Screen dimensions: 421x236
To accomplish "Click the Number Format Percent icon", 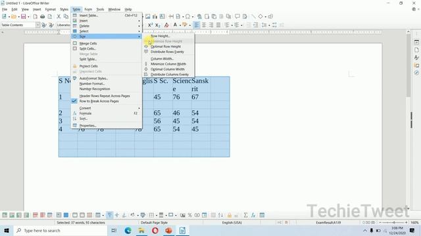I will [x=190, y=215].
